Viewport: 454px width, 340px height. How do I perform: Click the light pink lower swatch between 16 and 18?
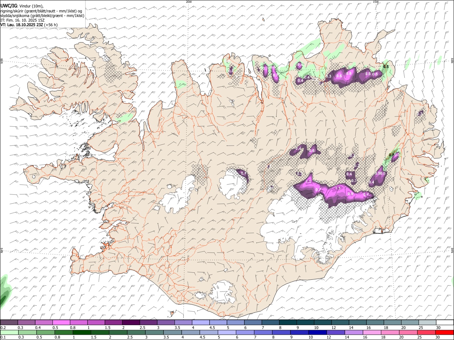click(x=372, y=332)
